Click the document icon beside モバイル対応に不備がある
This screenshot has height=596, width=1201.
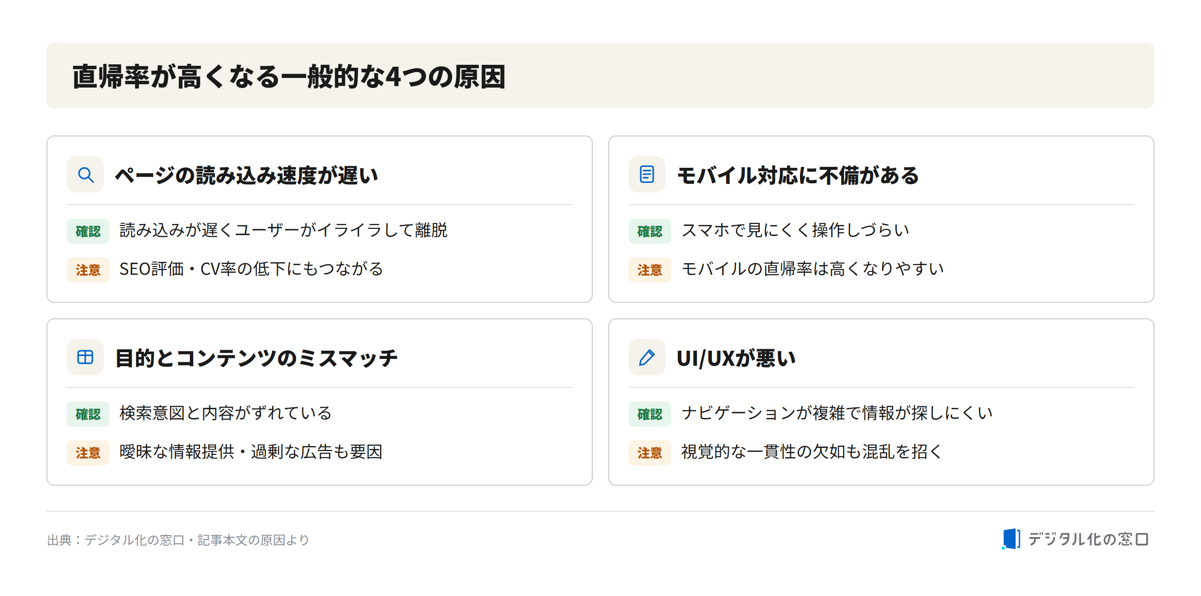647,174
